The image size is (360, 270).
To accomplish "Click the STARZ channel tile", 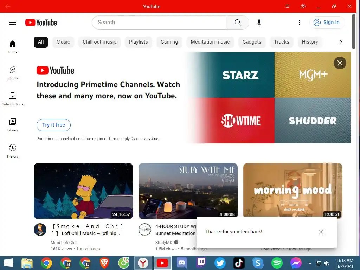I will pos(240,75).
